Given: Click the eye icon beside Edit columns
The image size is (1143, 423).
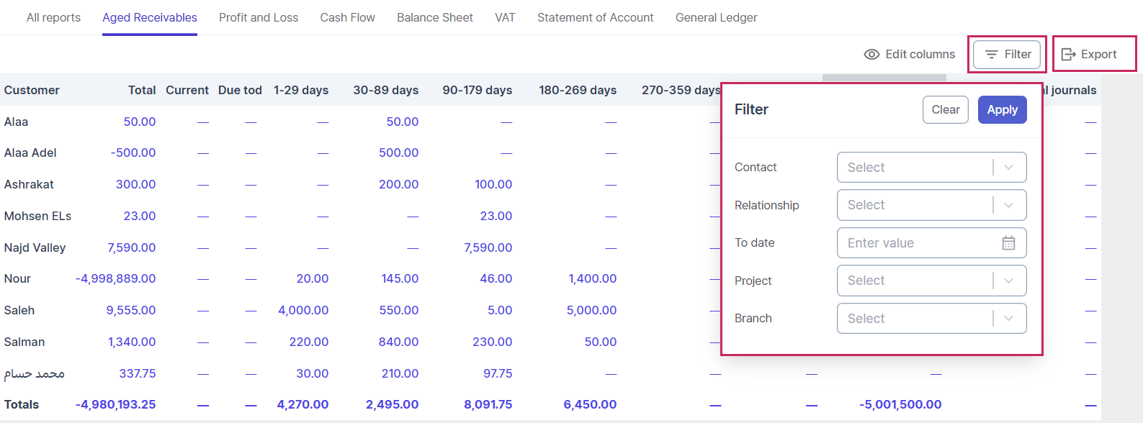Looking at the screenshot, I should (x=871, y=55).
